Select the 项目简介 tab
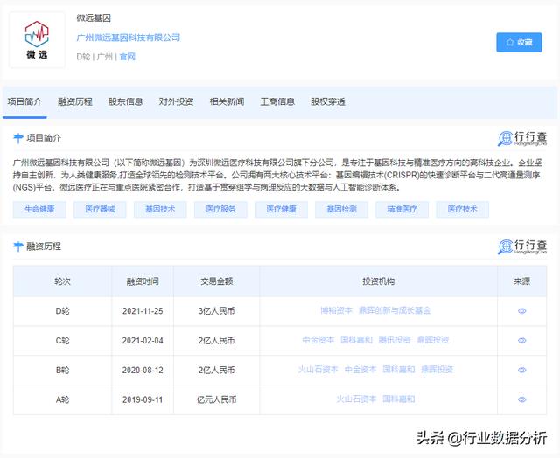 [x=24, y=101]
